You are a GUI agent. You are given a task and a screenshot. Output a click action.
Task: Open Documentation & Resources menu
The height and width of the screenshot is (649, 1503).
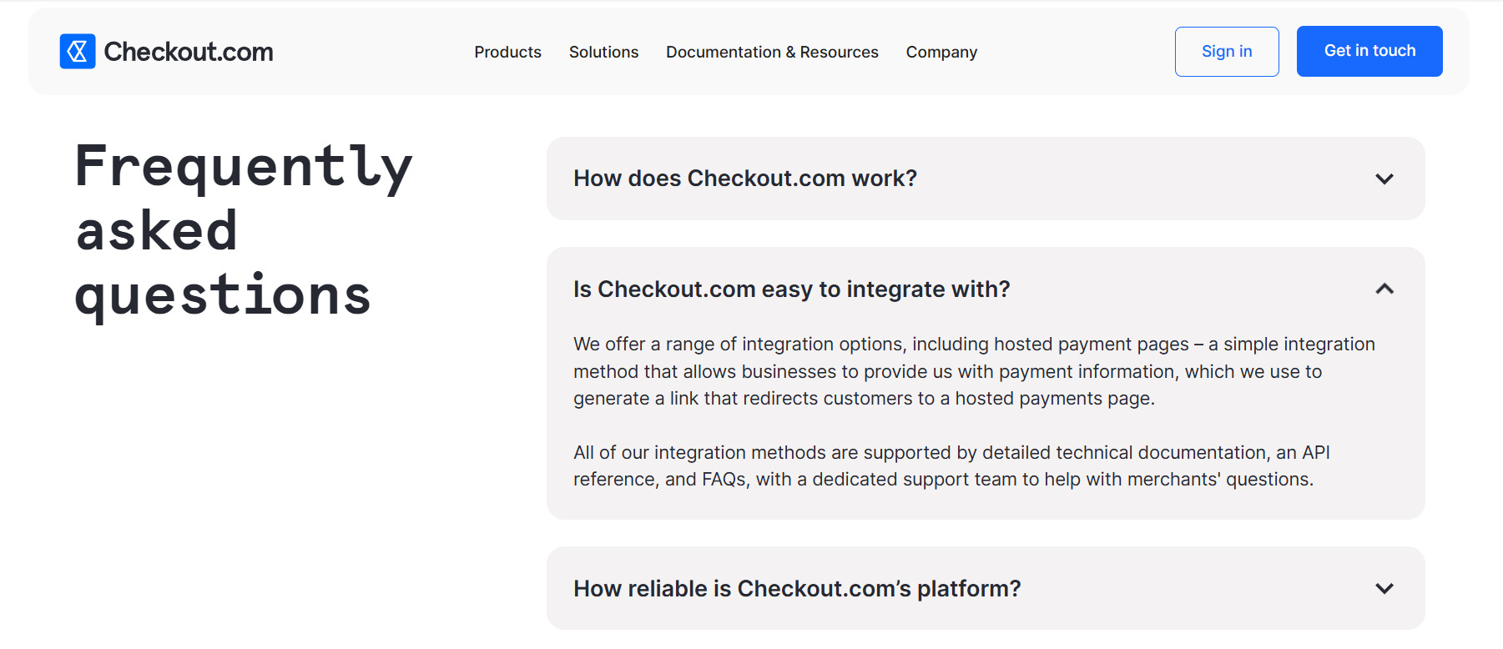pos(772,52)
